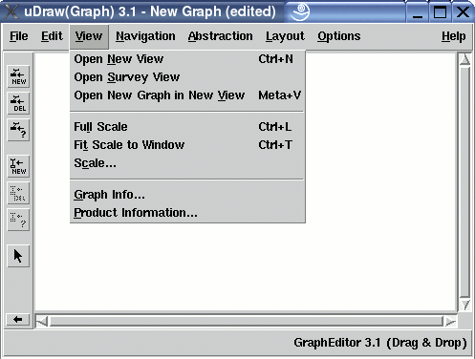Viewport: 475px width, 359px height.
Task: Click the left-arrow back button at bottom
Action: pyautogui.click(x=18, y=319)
